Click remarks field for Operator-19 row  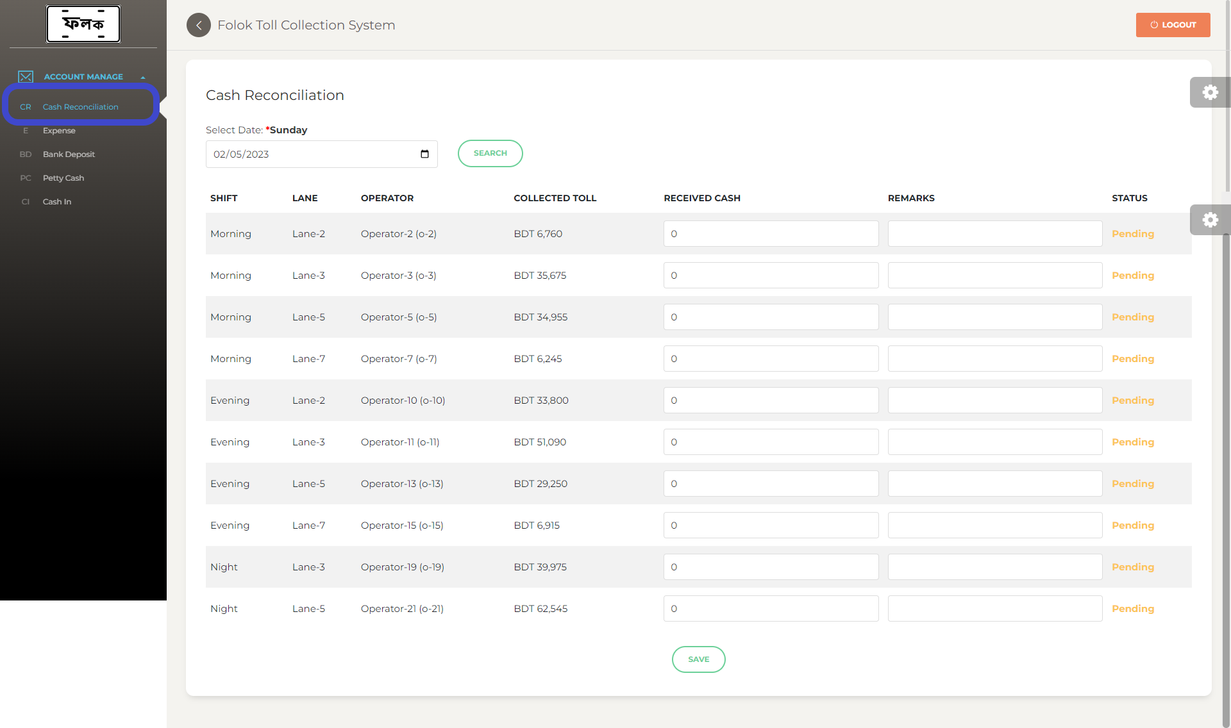click(995, 567)
